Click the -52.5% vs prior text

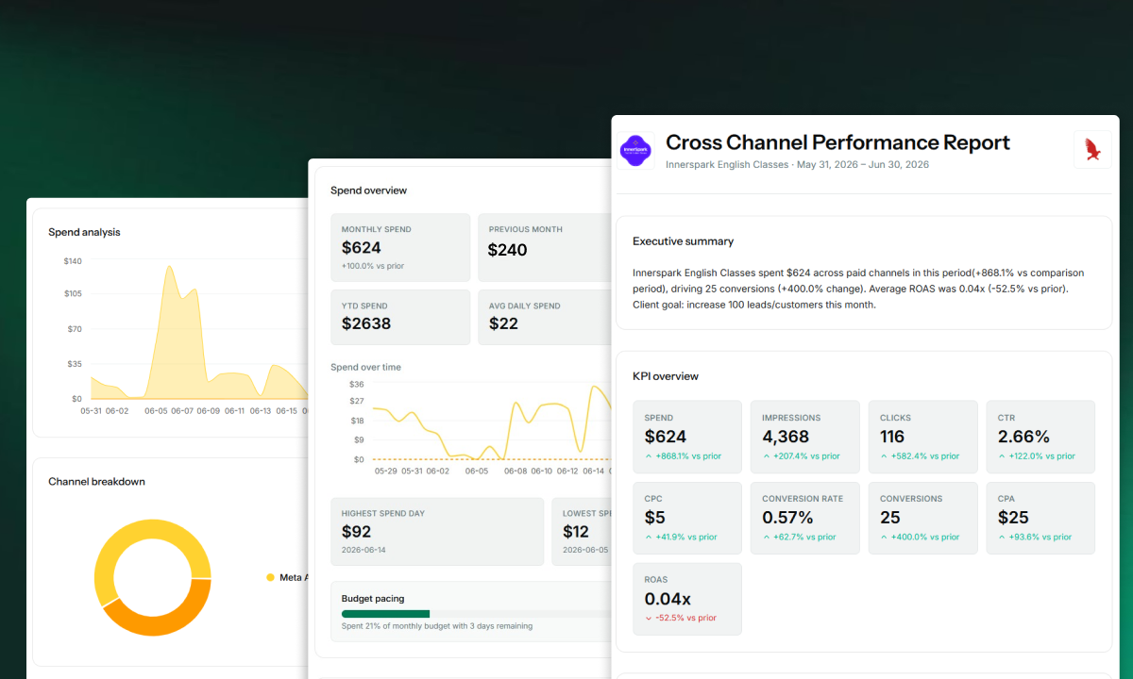[685, 619]
